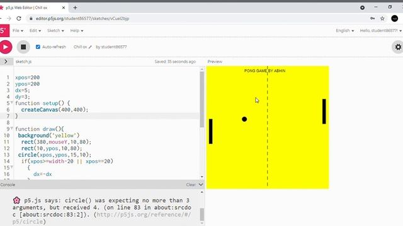Viewport: 403px width, 226px height.
Task: Open the Help menu
Action: (x=77, y=31)
